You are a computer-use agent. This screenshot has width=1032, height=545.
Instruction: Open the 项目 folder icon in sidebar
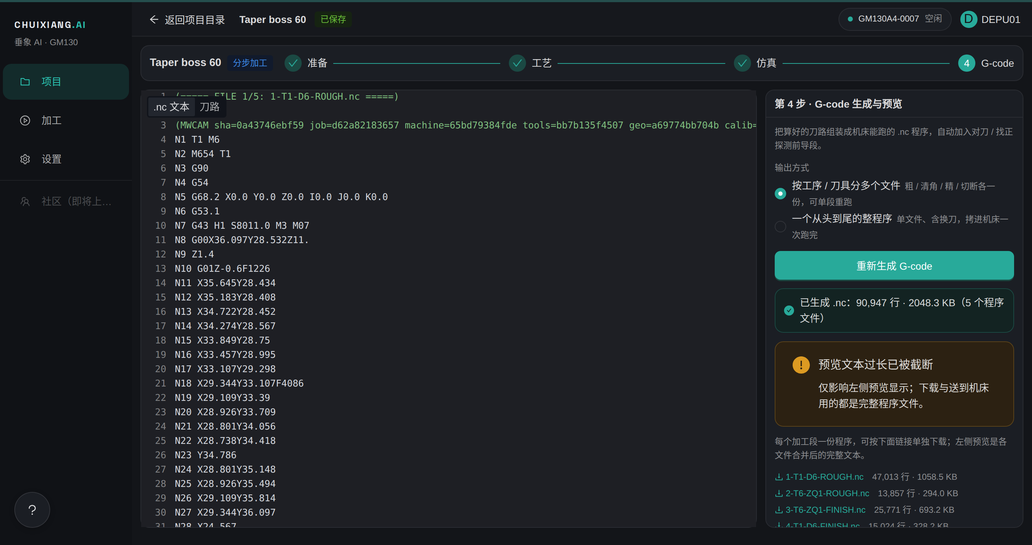point(25,82)
